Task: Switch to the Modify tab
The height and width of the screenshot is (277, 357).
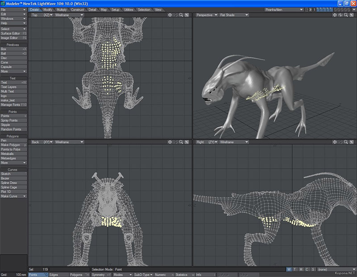Action: click(x=48, y=9)
